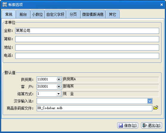
Task: Open the 其它 tab
Action: pyautogui.click(x=112, y=14)
